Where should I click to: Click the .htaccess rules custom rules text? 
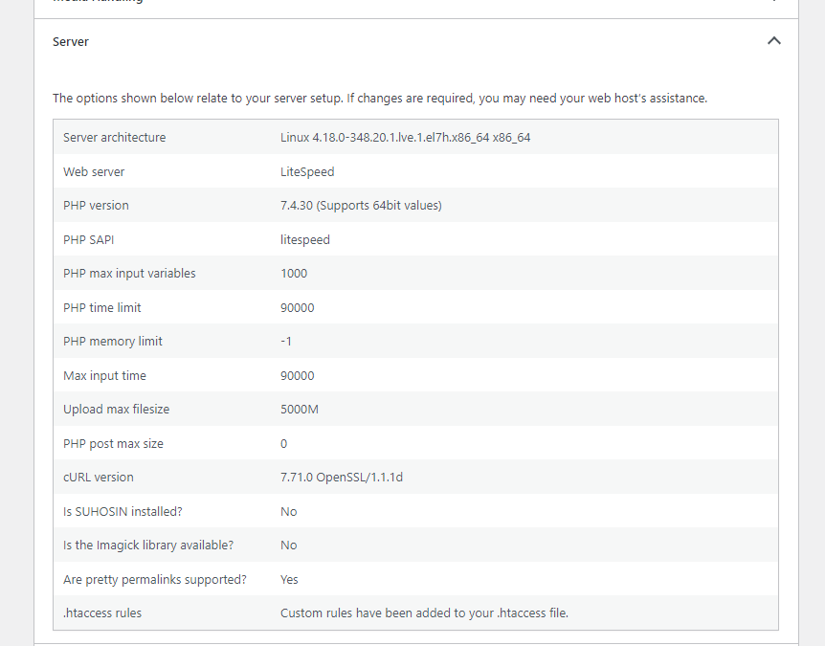tap(424, 613)
